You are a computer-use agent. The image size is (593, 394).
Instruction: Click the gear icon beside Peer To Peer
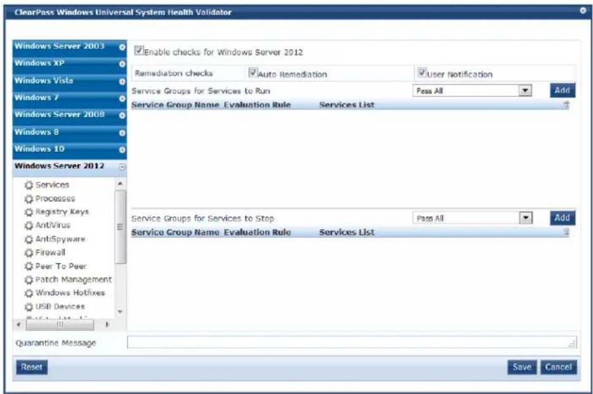click(28, 266)
